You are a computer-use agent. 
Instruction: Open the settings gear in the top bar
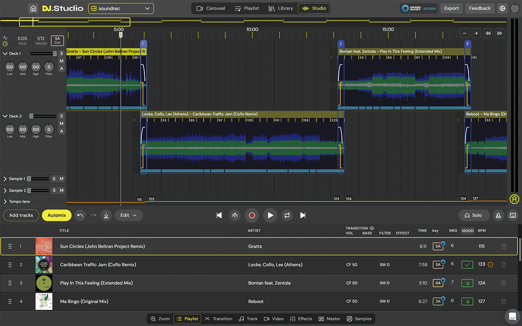click(x=502, y=8)
